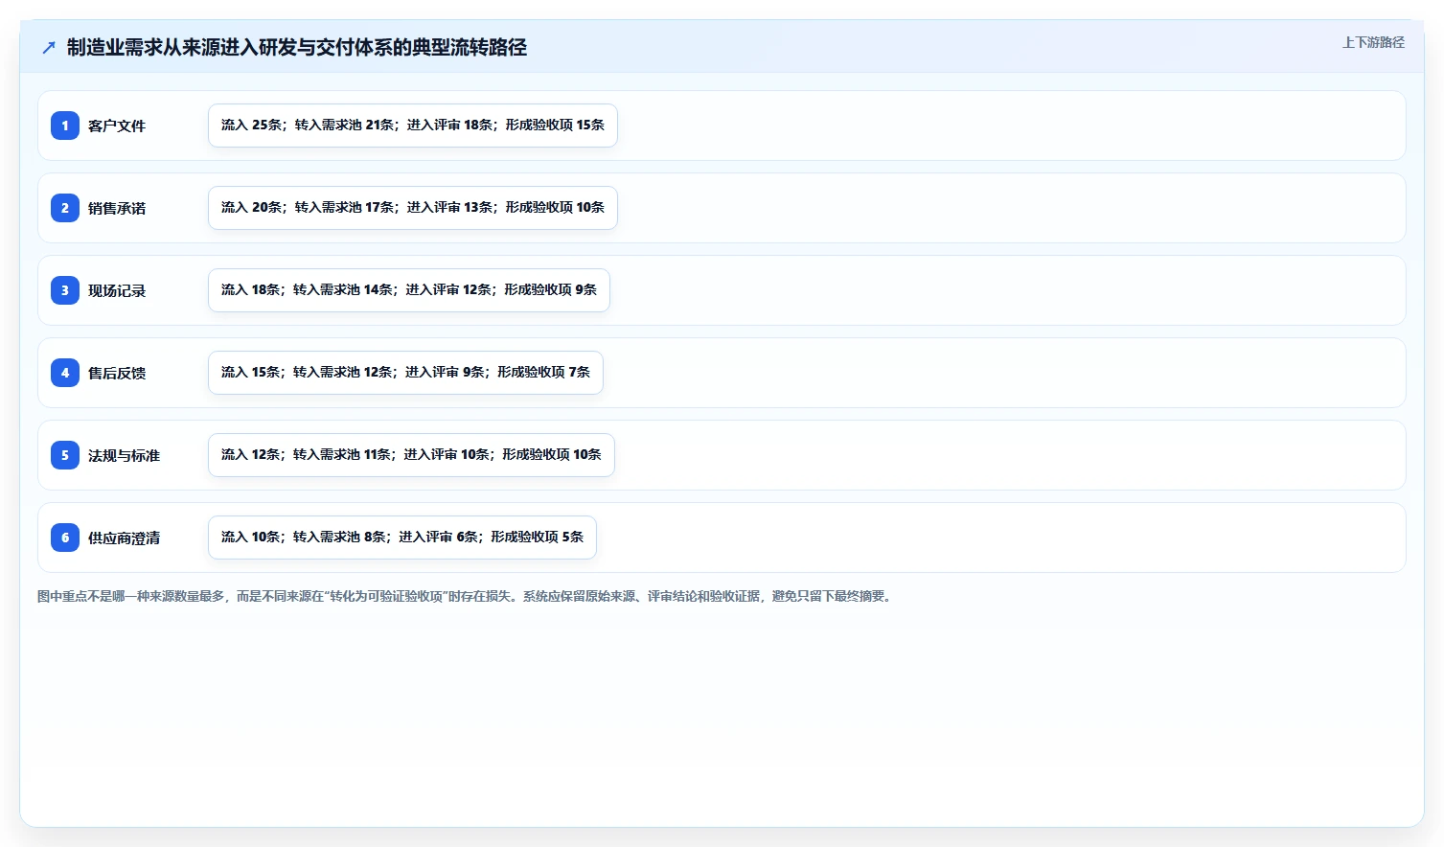Click the number 6 badge for 供应商澄清
This screenshot has width=1444, height=847.
pyautogui.click(x=65, y=538)
